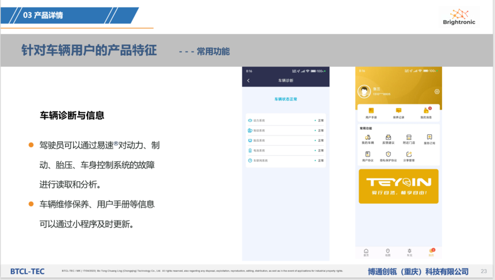Viewport: 495px width, 280px height.
Task: Click the 车辆诊断与信息 subheading
Action: 72,115
